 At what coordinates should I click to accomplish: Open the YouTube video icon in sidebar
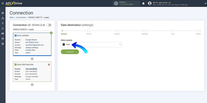pos(3,33)
